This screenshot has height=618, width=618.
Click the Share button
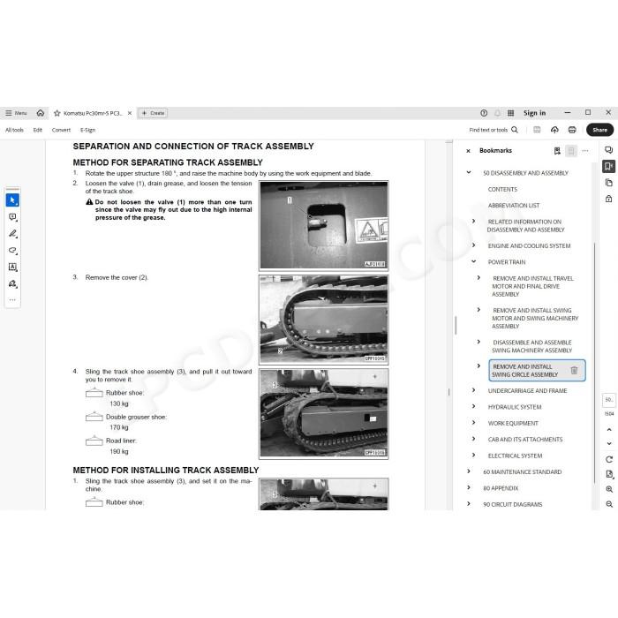click(599, 130)
